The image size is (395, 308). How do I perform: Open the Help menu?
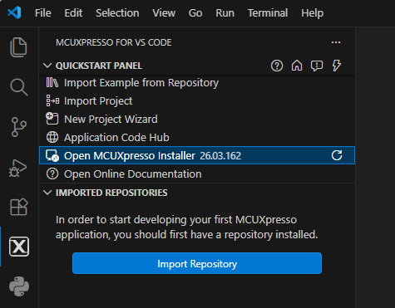click(312, 13)
